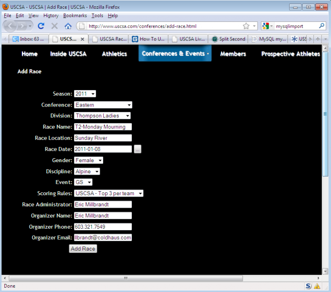Open the Edit menu
The width and height of the screenshot is (331, 292).
pyautogui.click(x=19, y=16)
